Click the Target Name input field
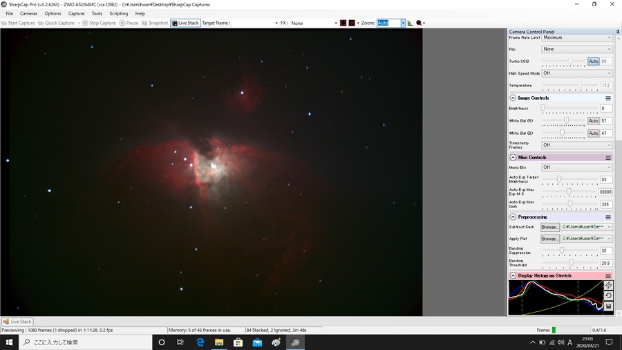The height and width of the screenshot is (350, 622). (x=254, y=23)
